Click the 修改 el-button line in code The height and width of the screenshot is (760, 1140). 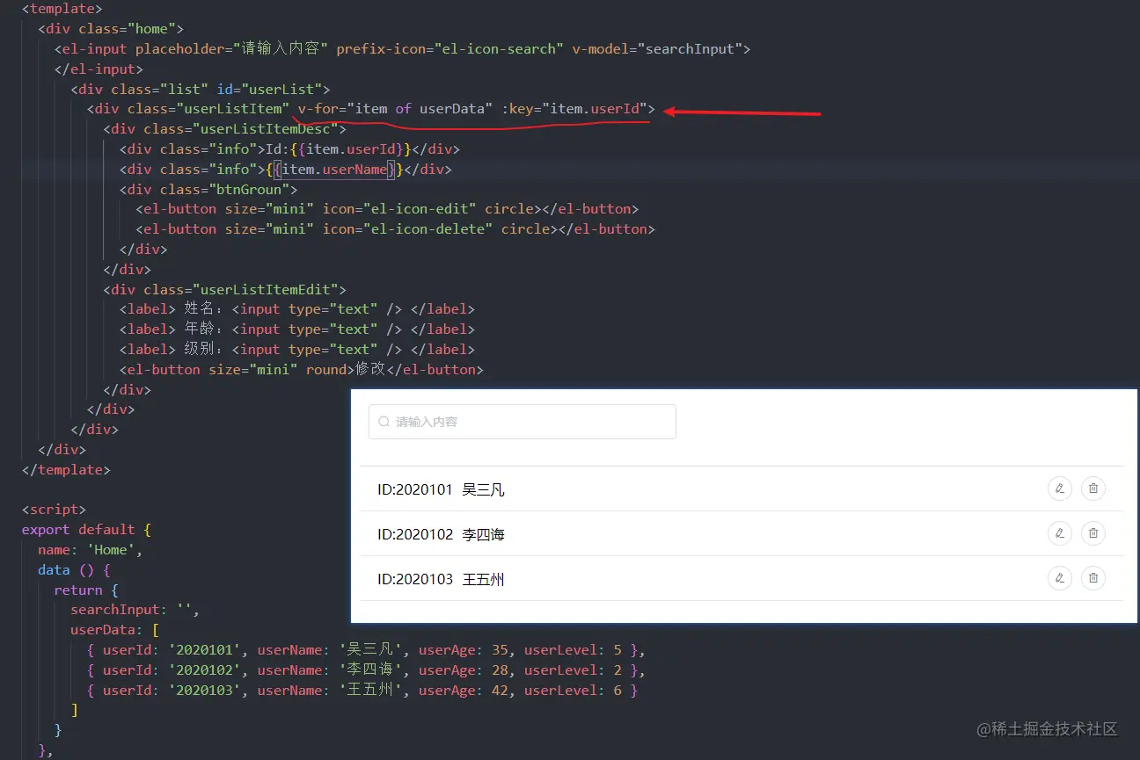(302, 370)
